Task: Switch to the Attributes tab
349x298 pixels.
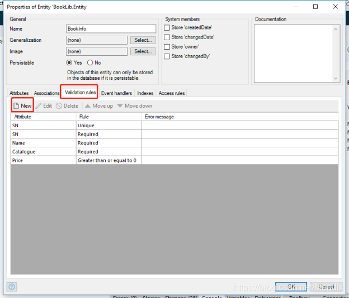Action: click(x=19, y=93)
